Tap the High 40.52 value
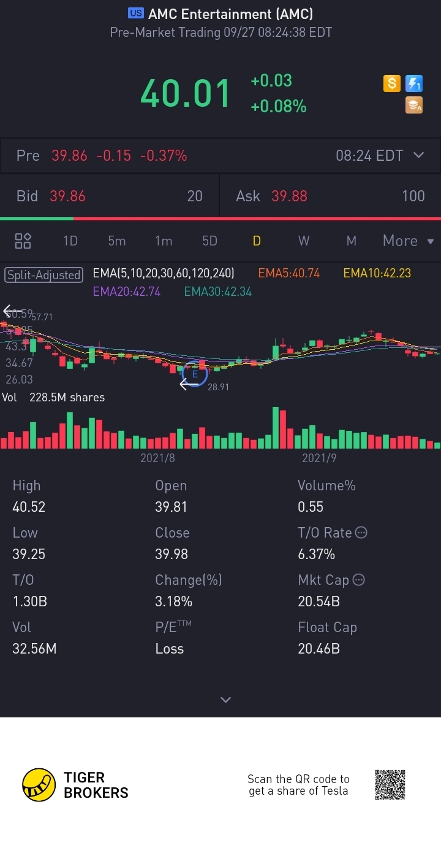 click(29, 507)
